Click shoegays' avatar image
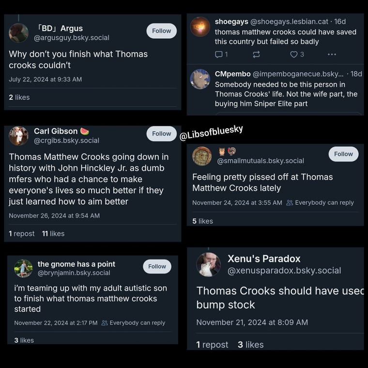Viewport: 368px width, 368px height. click(x=200, y=27)
